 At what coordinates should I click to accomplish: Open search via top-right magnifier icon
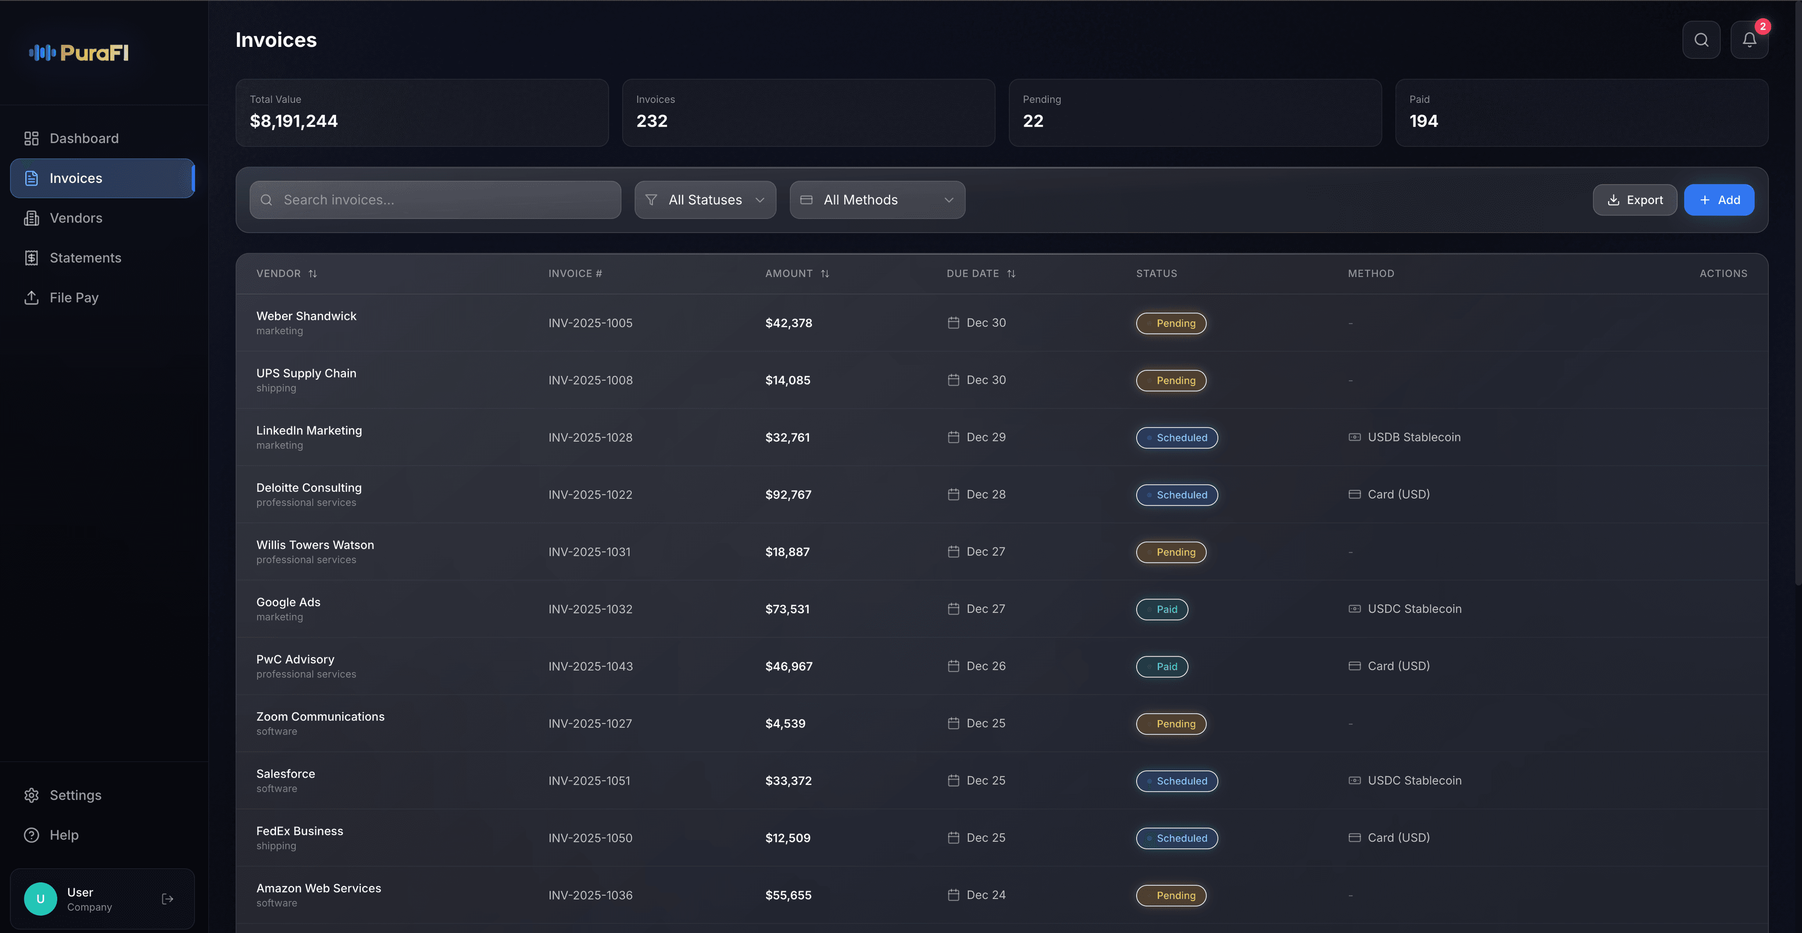coord(1701,40)
